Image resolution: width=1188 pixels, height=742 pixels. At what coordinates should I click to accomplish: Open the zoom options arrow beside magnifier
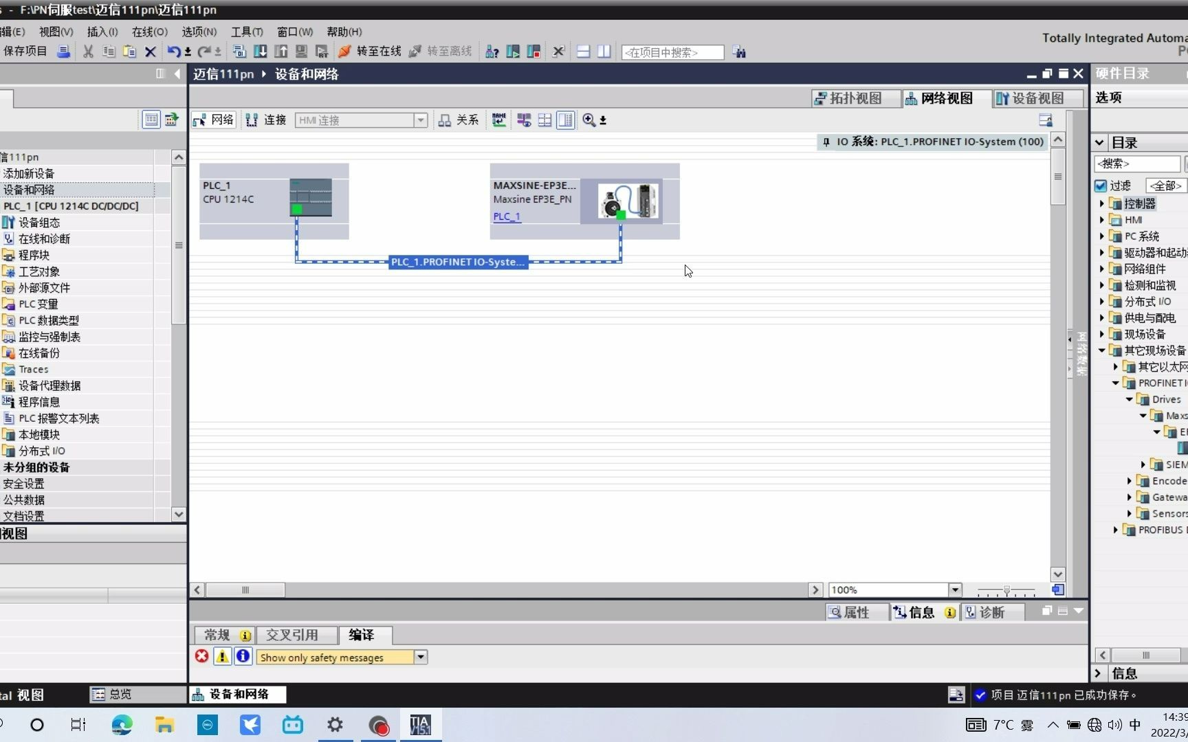603,121
